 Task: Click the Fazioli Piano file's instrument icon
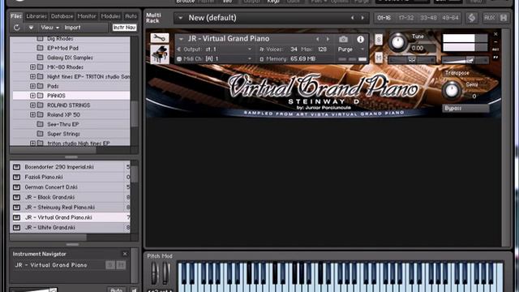coord(16,177)
